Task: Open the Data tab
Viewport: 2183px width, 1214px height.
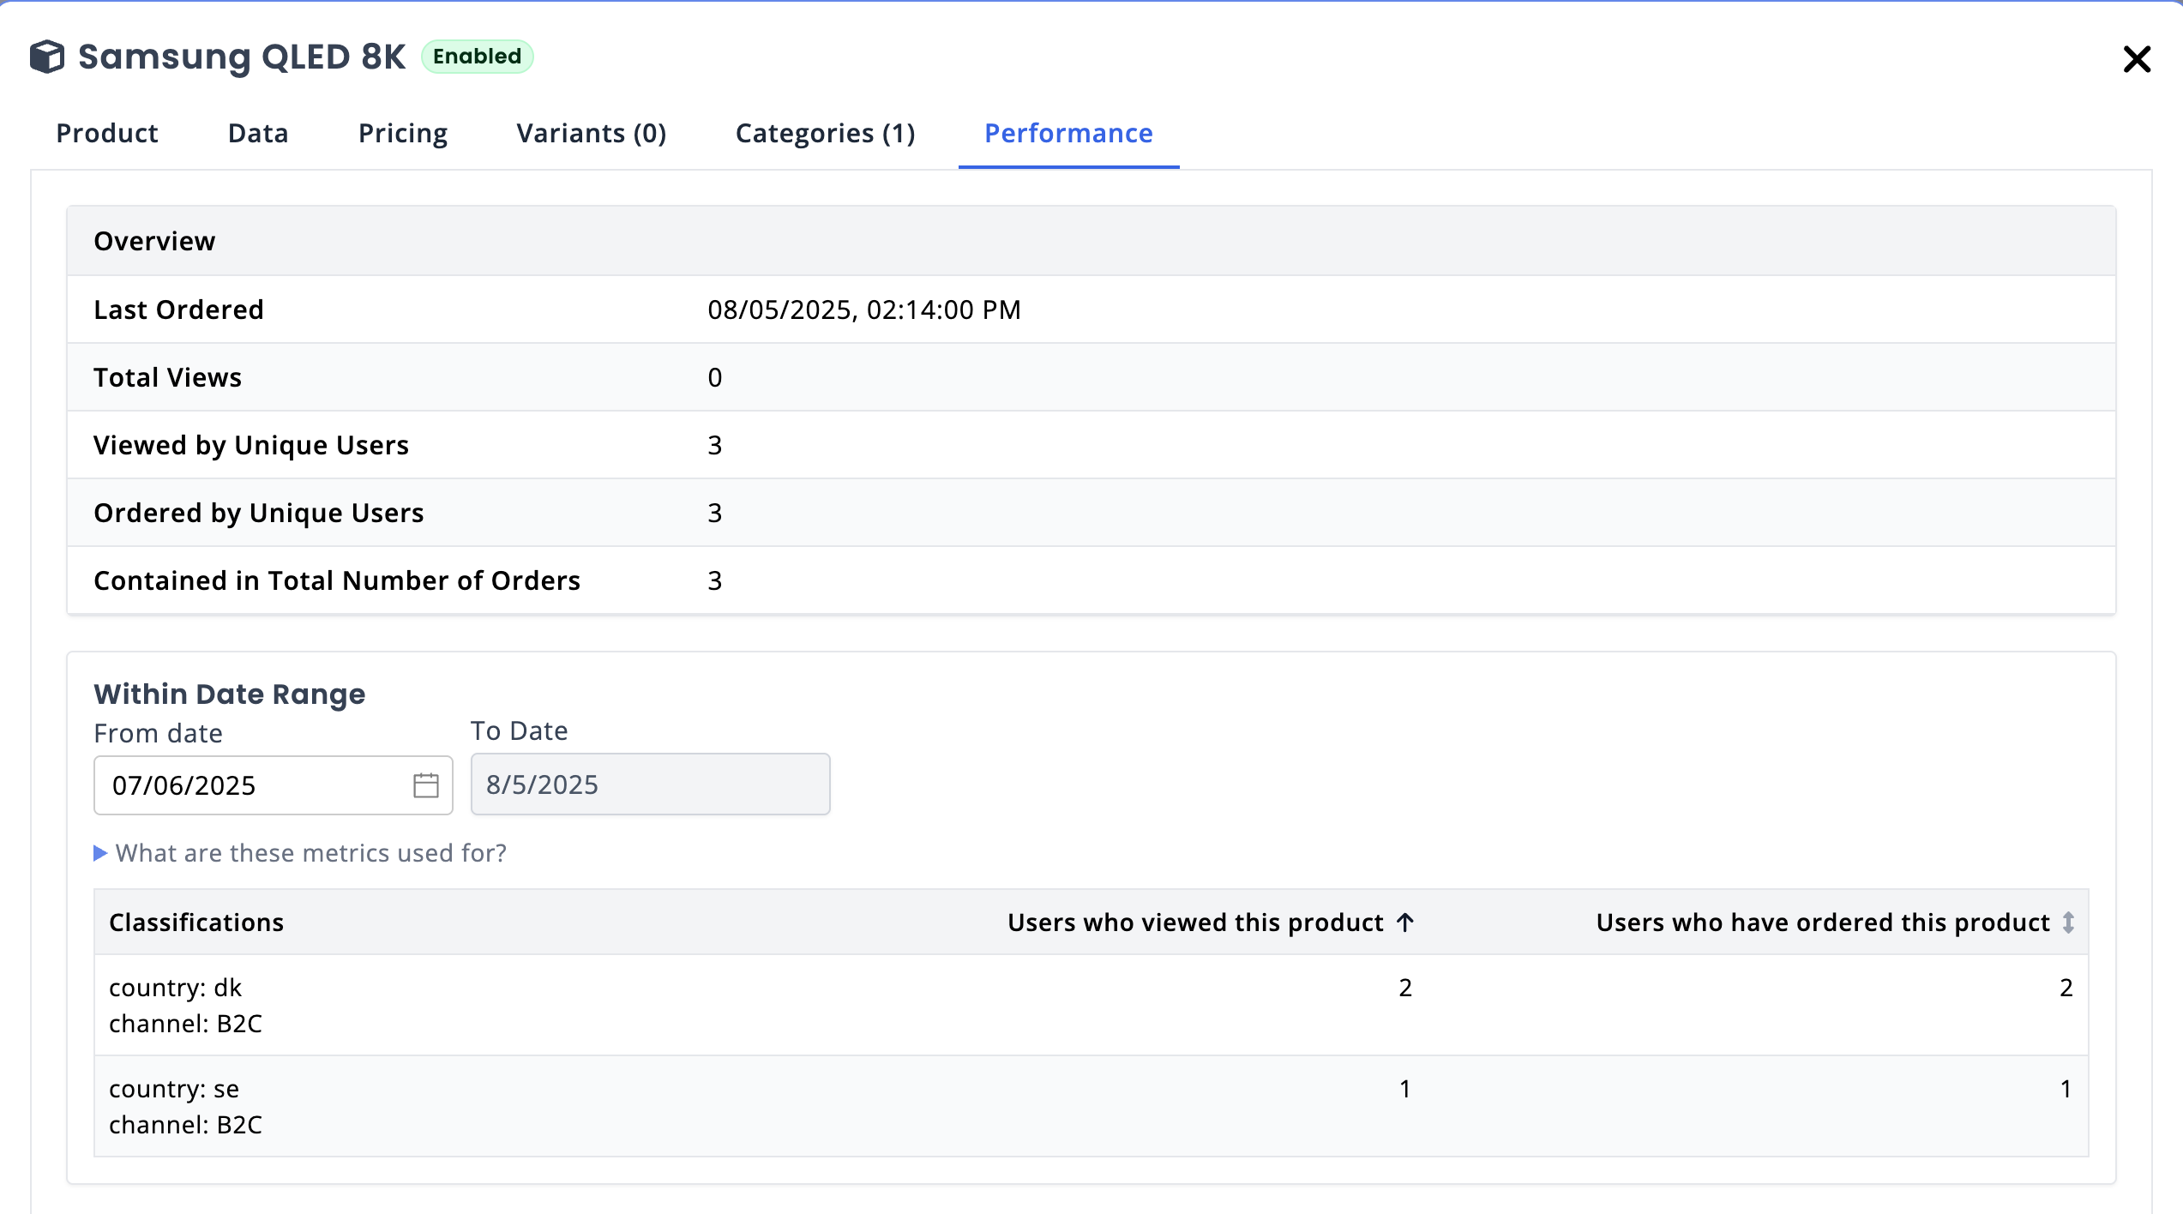Action: tap(258, 134)
